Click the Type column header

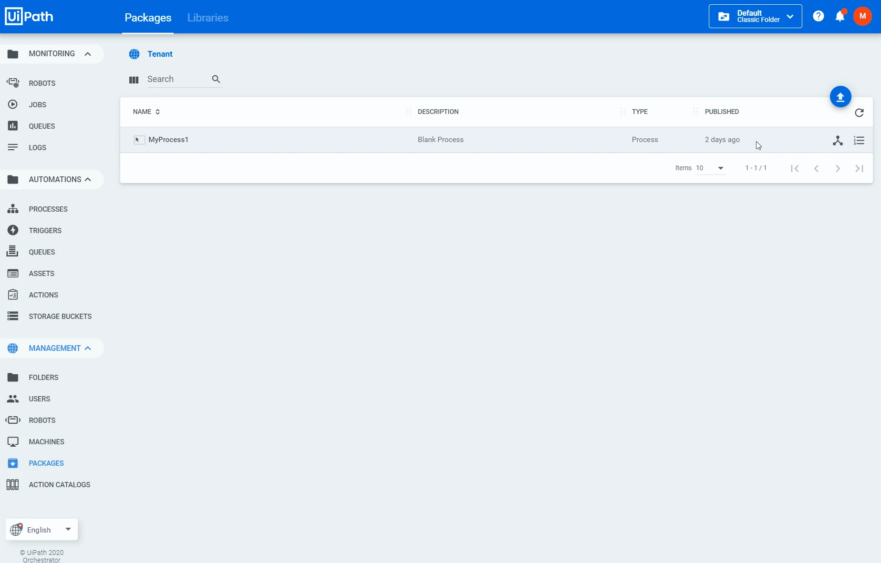[640, 112]
